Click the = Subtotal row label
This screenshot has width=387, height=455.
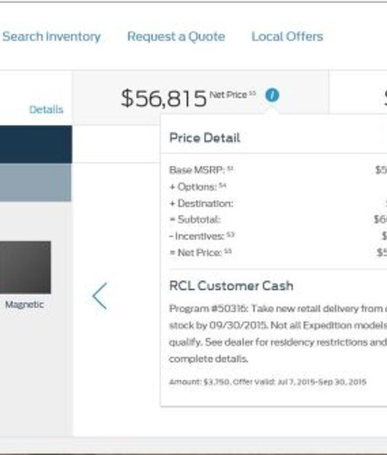pyautogui.click(x=195, y=220)
